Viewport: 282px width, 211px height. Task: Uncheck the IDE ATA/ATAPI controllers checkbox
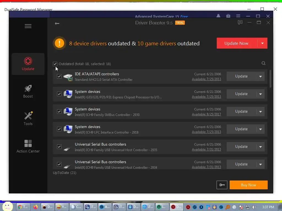[59, 76]
